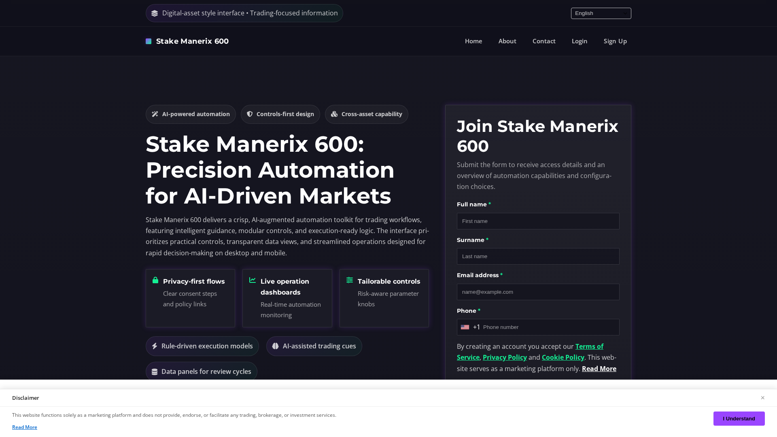Click the AI-assisted trading cues pill

(x=314, y=346)
